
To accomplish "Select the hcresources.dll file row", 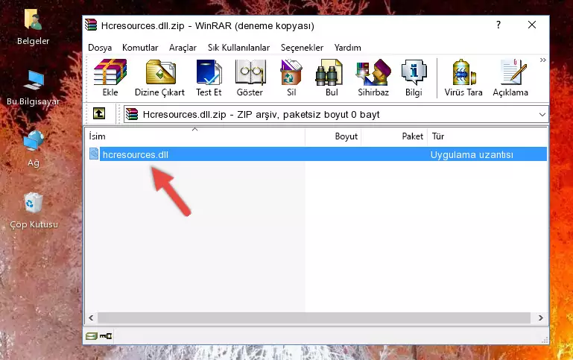I will pos(317,154).
